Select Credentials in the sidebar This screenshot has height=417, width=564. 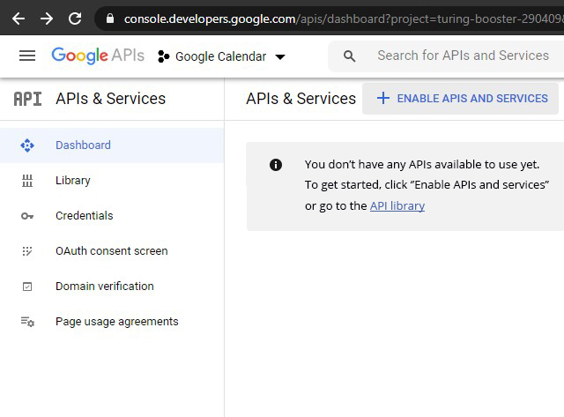pos(84,216)
